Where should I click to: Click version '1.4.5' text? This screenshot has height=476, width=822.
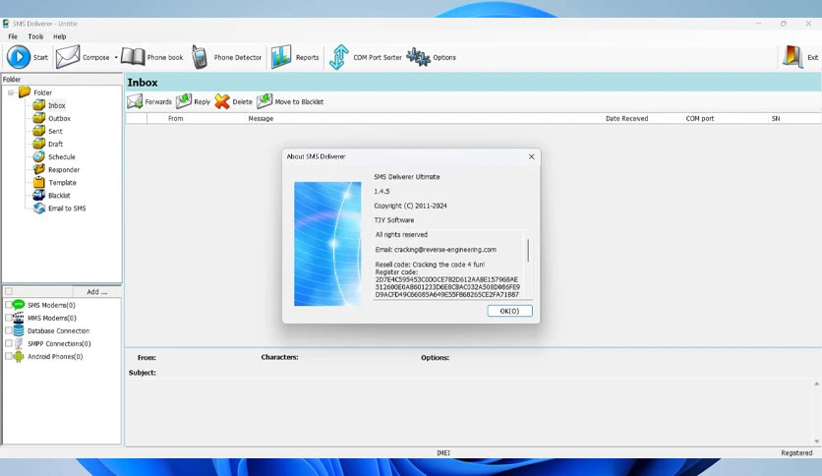pos(382,192)
